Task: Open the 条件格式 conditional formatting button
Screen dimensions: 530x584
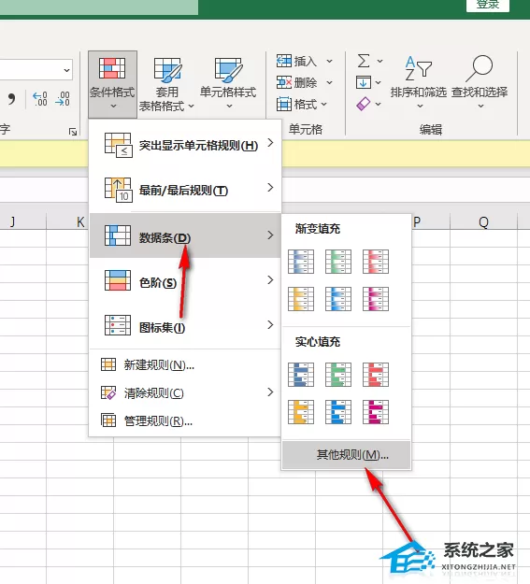Action: [112, 84]
